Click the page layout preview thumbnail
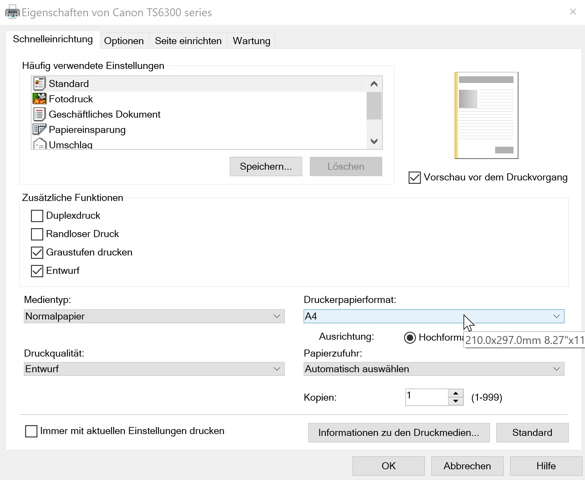This screenshot has width=585, height=480. (x=486, y=115)
